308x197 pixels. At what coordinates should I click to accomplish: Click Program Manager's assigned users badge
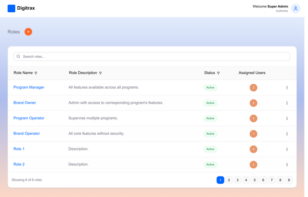click(253, 88)
